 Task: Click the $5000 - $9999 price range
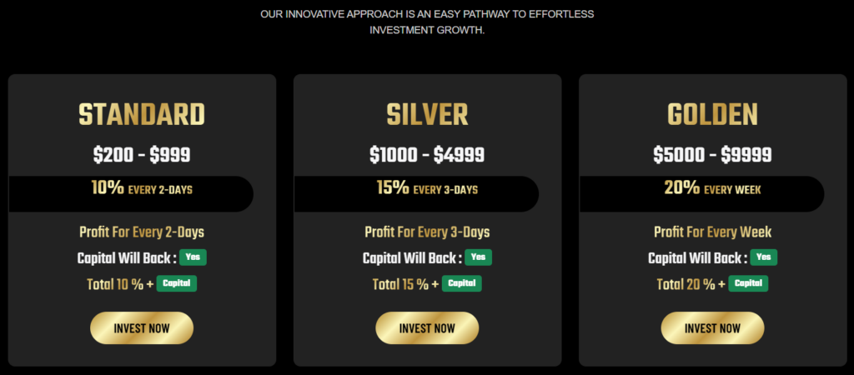click(x=712, y=154)
